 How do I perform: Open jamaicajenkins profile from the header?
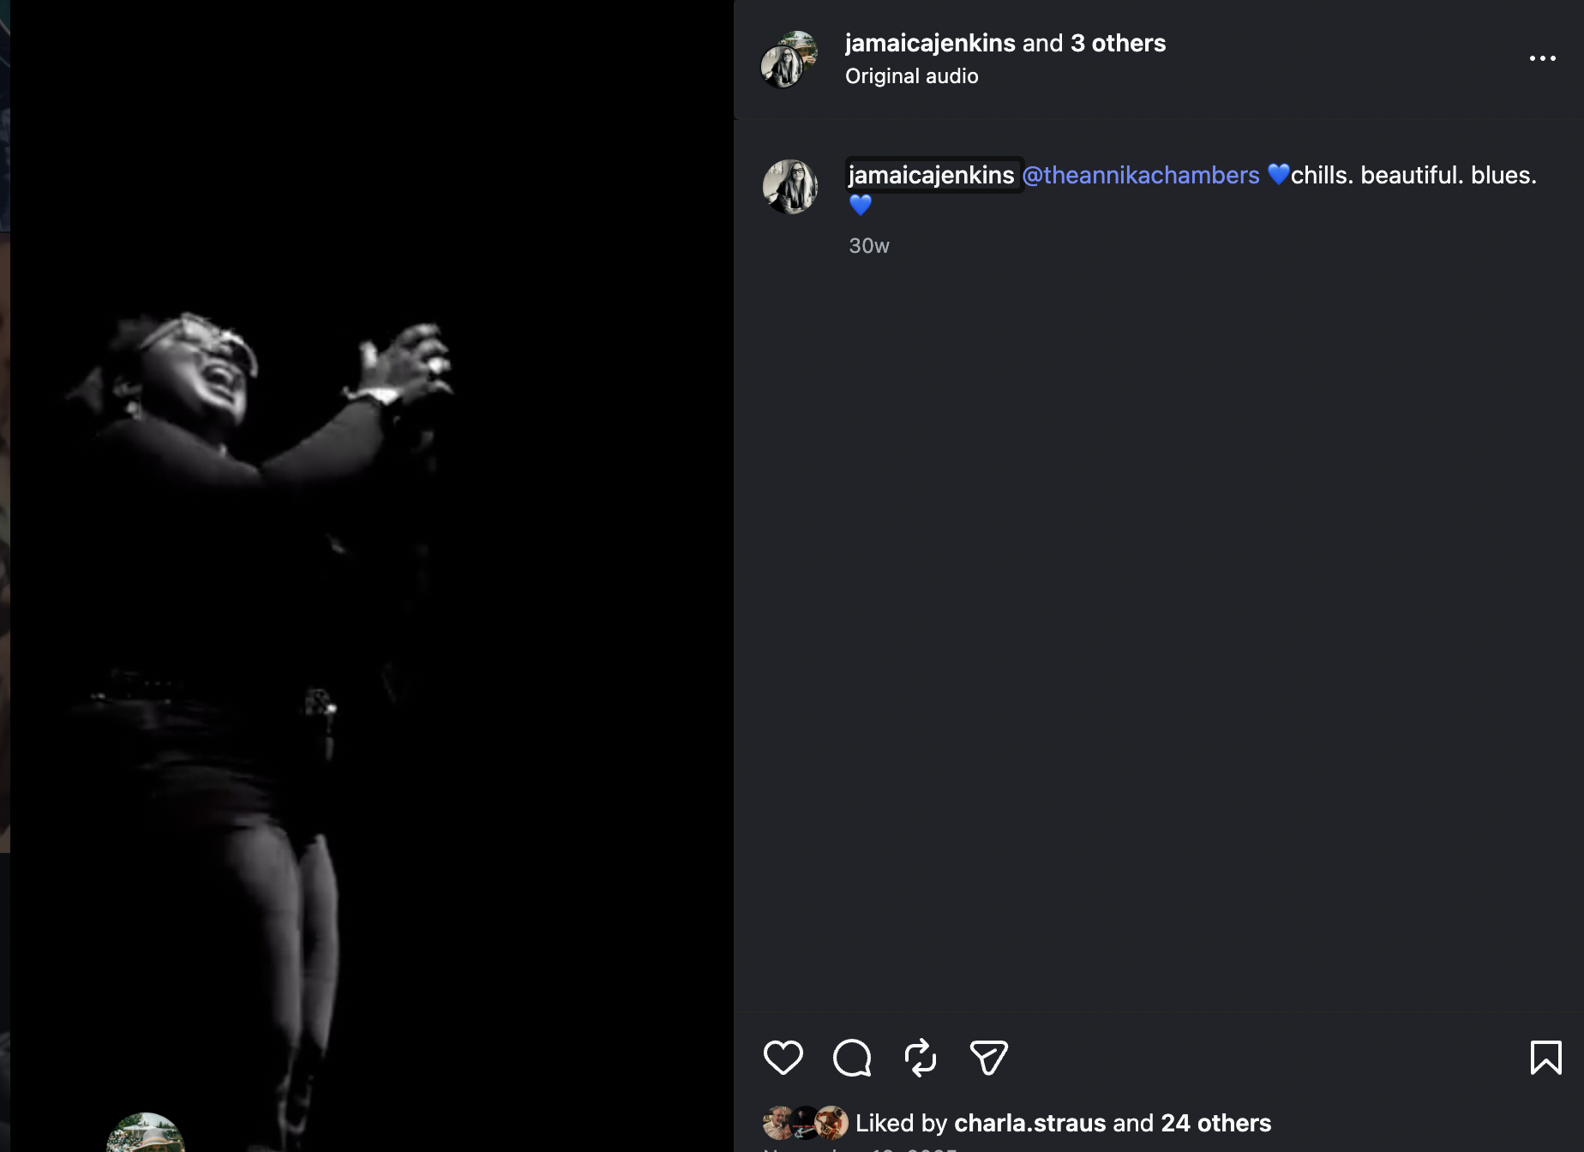(929, 43)
